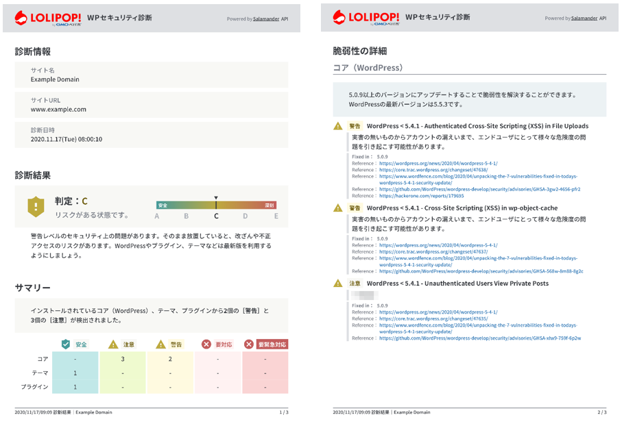Viewport: 622px width, 426px height.
Task: Open the GitHub advisory GHSA-xhx9-759f-6p2w link
Action: [x=480, y=338]
